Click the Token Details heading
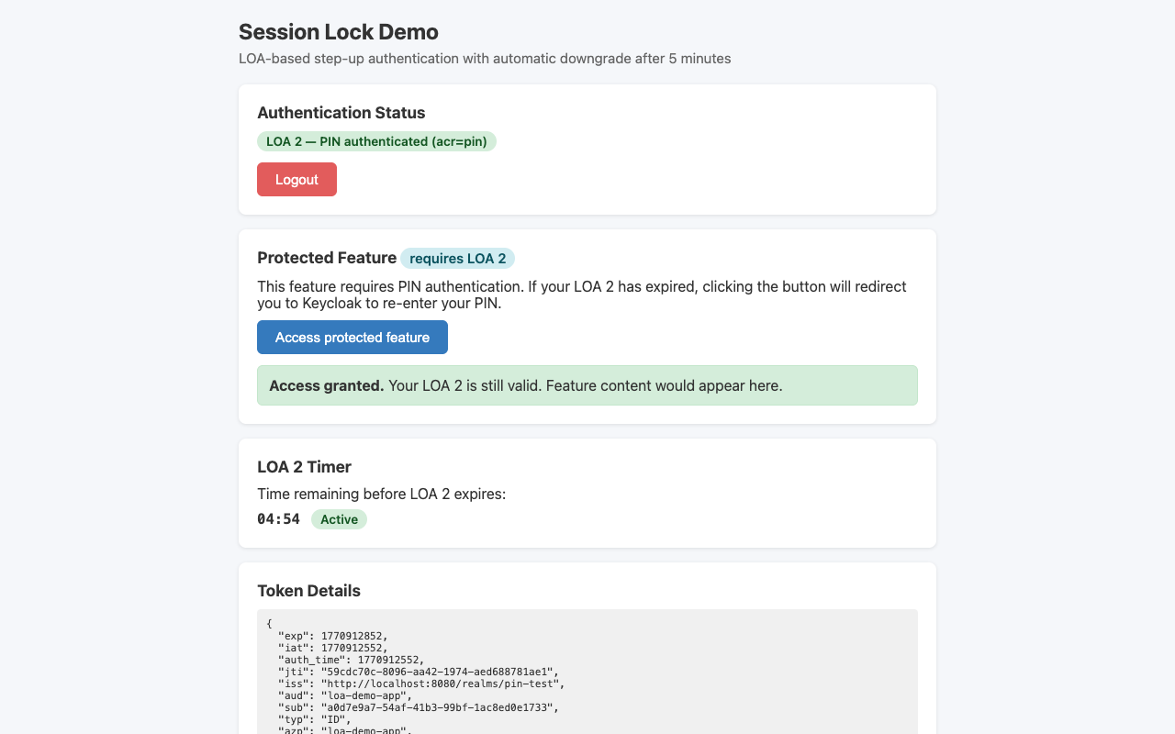Image resolution: width=1175 pixels, height=734 pixels. click(x=308, y=591)
